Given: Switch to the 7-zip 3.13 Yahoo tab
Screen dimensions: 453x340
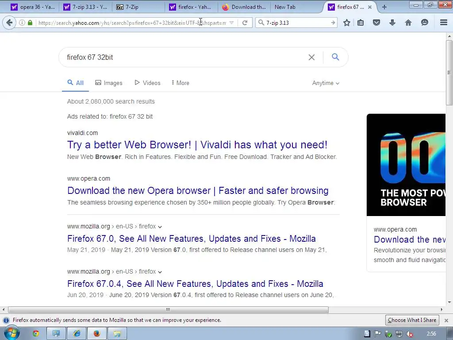Looking at the screenshot, I should 85,7.
